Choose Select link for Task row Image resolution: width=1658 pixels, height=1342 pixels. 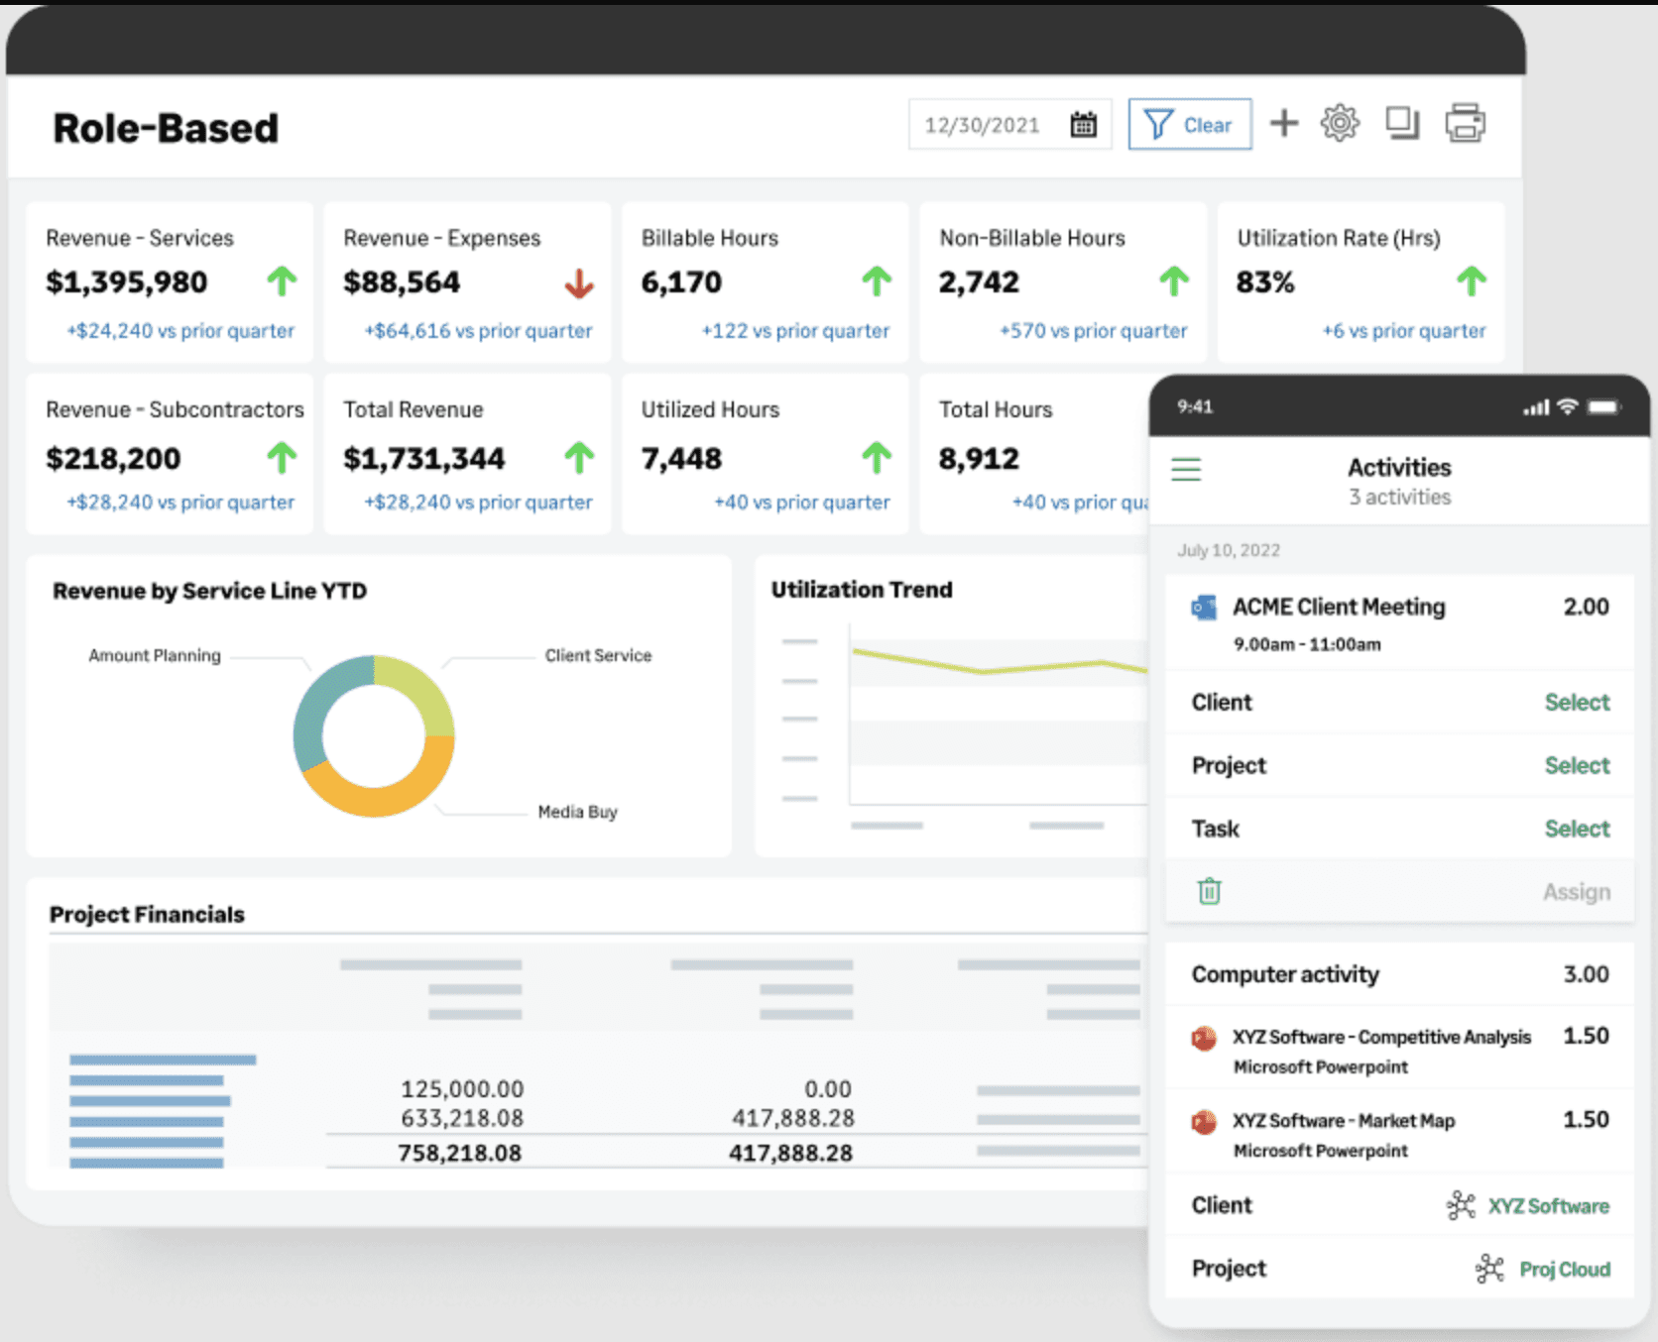point(1577,830)
